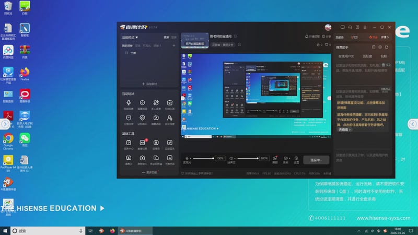Open Google Chrome desktop shortcut

8,141
